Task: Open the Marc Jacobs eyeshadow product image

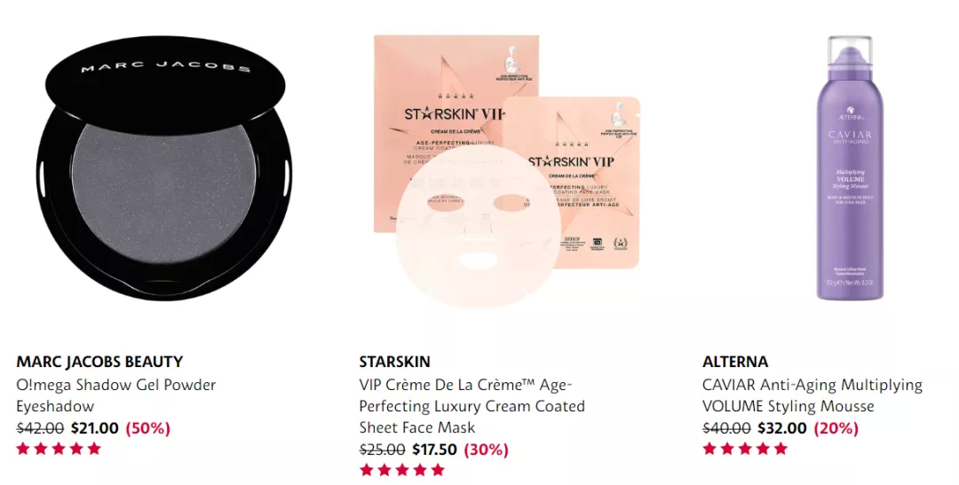Action: coord(164,168)
